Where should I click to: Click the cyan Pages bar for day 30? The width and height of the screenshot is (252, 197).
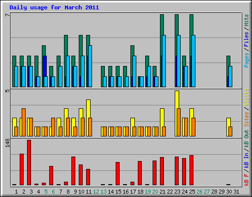230,76
